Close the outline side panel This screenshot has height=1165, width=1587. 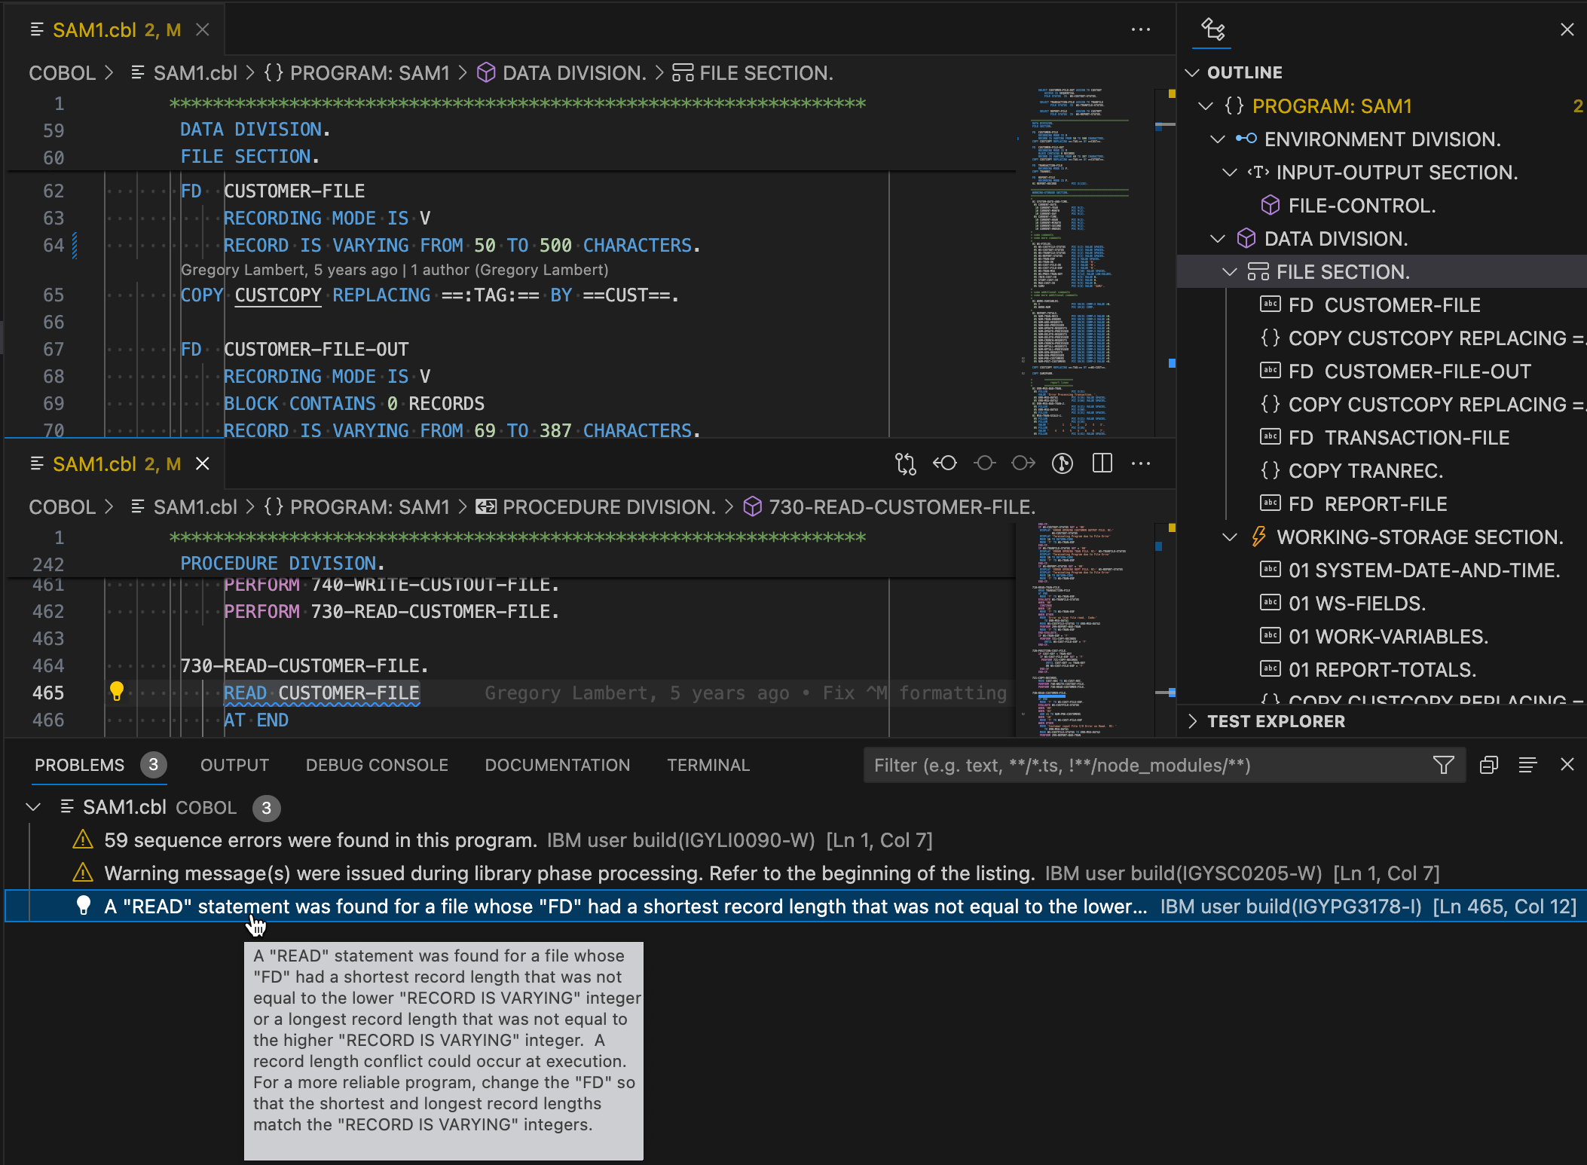pyautogui.click(x=1567, y=29)
